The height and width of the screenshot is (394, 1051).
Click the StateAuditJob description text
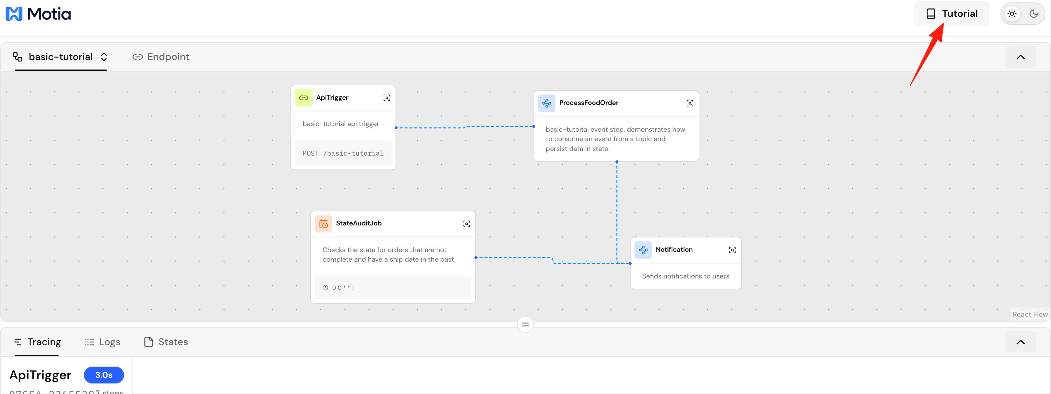(x=388, y=255)
